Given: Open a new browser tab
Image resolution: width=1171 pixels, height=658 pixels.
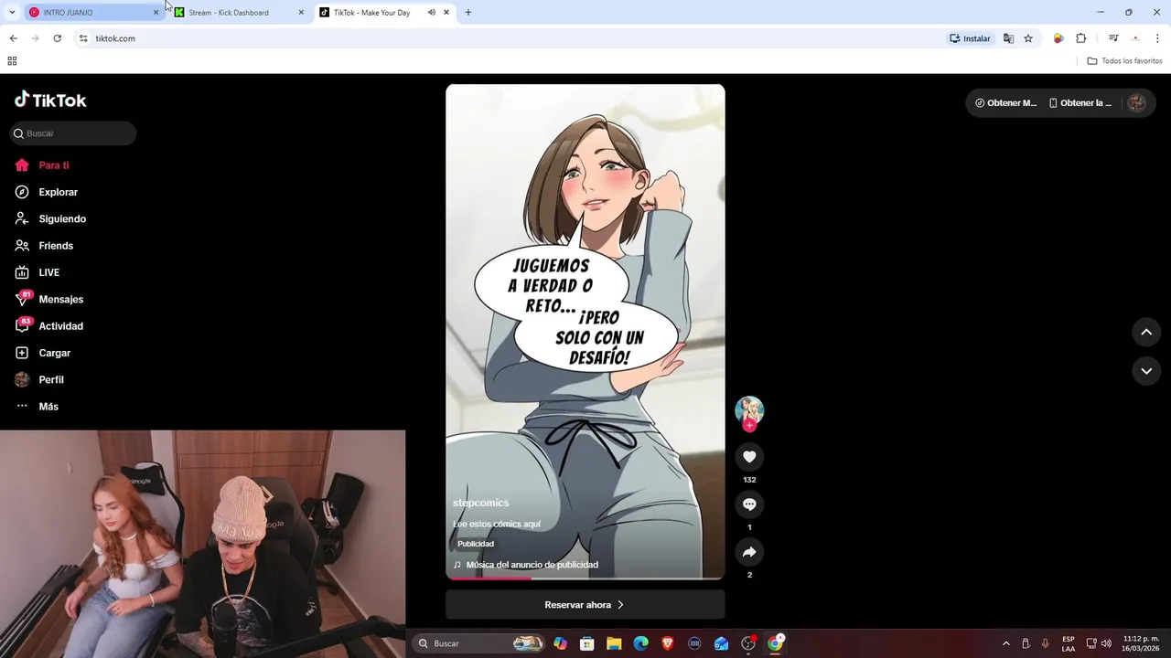Looking at the screenshot, I should 468,13.
